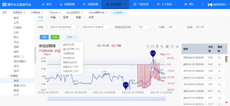Collapse the 城厢区 tree node

point(8,76)
